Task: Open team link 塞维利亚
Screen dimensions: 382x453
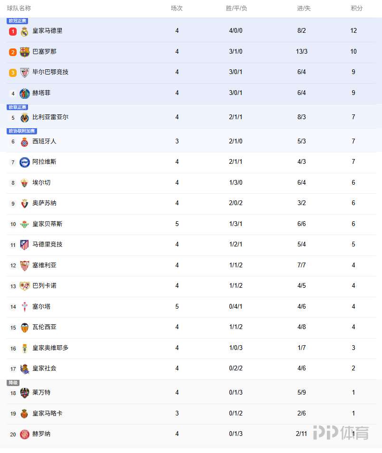Action: point(44,265)
